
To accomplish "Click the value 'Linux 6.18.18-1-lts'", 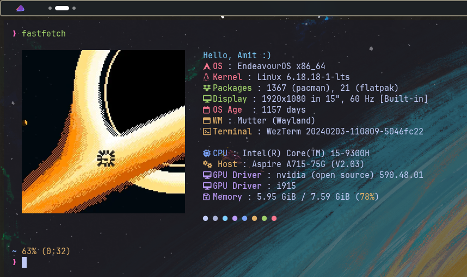I will (303, 77).
